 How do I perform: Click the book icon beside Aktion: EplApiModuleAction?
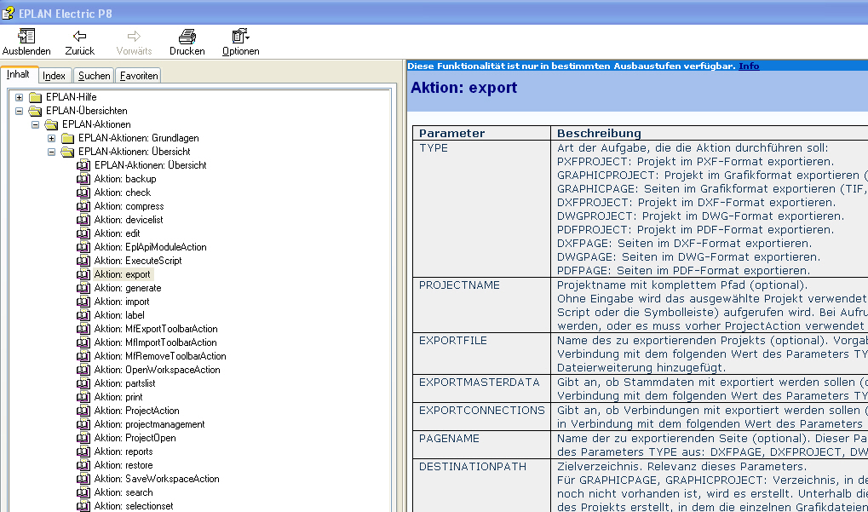(x=83, y=247)
